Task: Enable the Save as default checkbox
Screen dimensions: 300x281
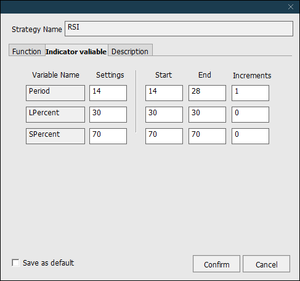Action: 15,263
